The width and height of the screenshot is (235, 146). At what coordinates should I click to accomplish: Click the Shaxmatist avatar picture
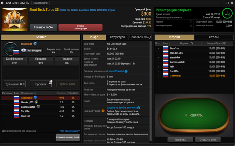[10, 49]
